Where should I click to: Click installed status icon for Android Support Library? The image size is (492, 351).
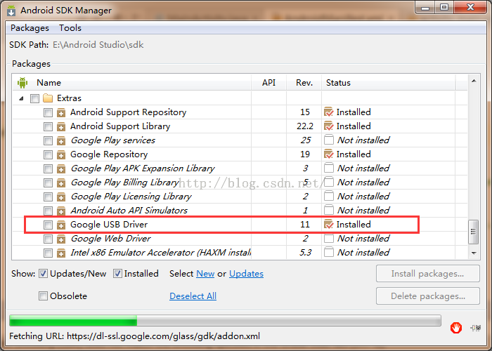(328, 126)
